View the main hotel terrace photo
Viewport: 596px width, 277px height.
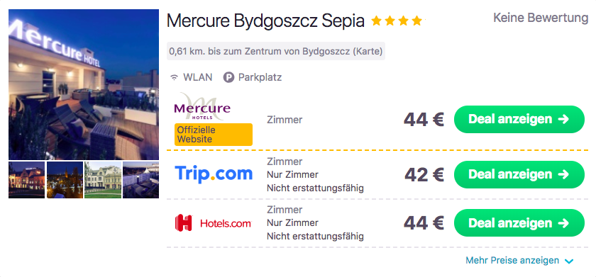84,84
